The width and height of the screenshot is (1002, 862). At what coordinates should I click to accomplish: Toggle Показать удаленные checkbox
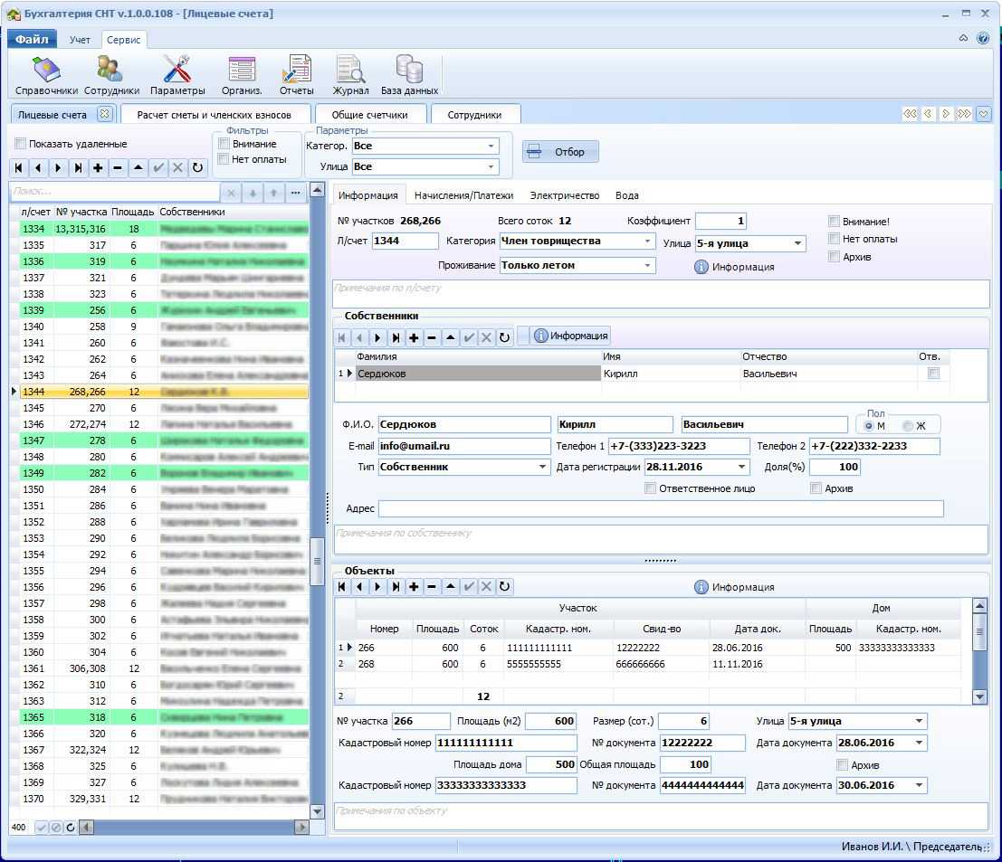(21, 144)
